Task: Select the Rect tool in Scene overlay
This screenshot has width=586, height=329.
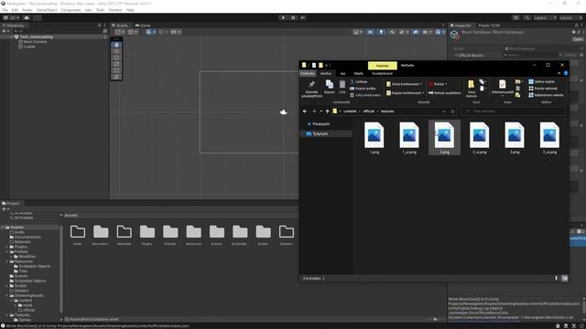Action: point(116,70)
